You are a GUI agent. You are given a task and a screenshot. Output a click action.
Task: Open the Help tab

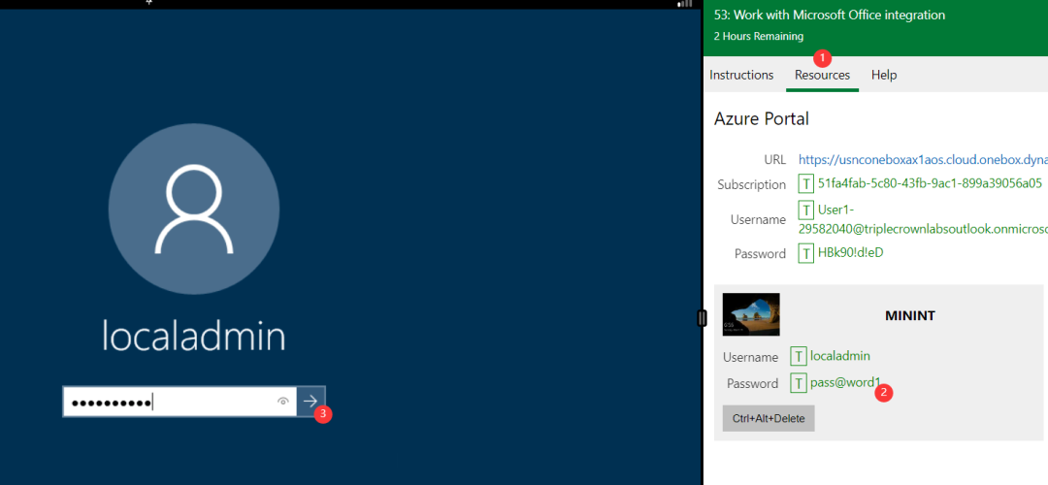pos(884,75)
